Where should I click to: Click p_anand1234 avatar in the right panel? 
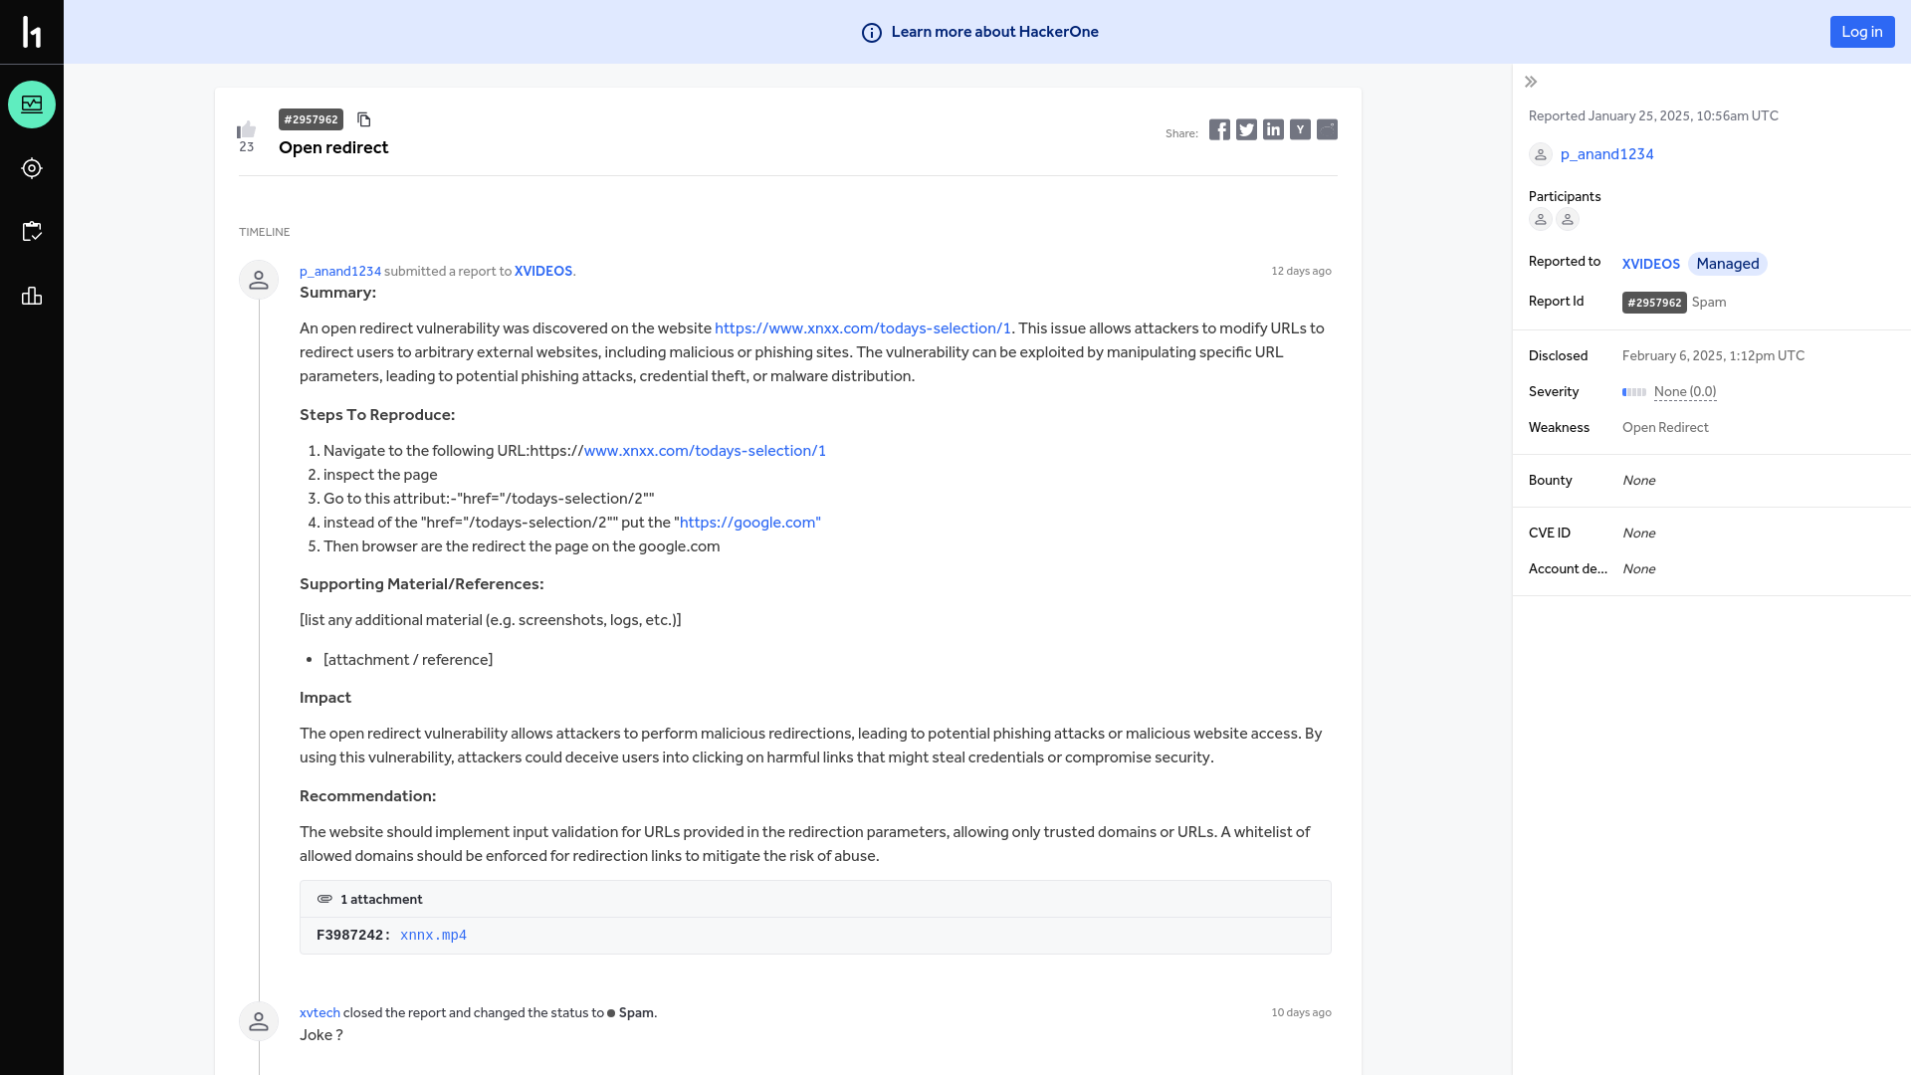pos(1541,154)
